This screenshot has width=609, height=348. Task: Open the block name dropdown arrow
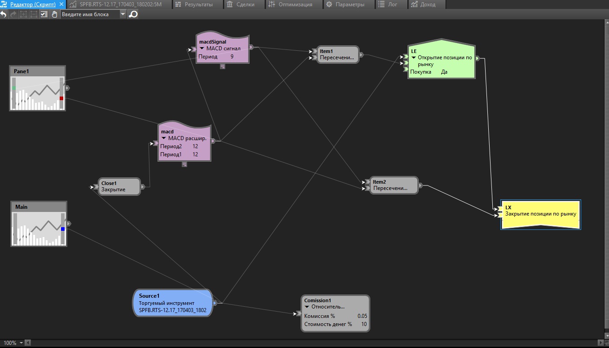[123, 14]
